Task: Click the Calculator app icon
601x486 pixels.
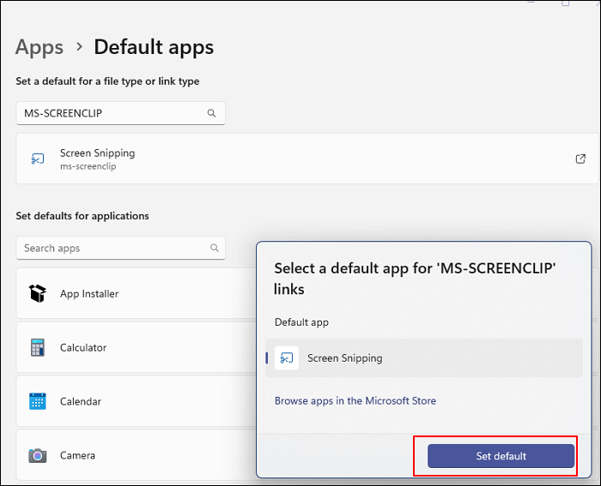Action: (37, 347)
